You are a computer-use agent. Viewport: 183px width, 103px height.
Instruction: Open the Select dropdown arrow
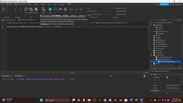tap(36, 15)
